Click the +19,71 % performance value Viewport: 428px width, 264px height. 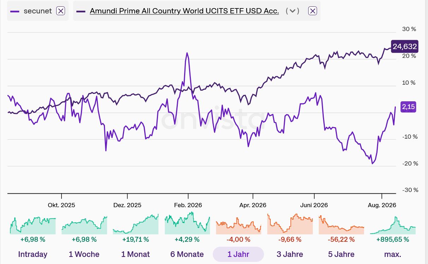coord(136,240)
